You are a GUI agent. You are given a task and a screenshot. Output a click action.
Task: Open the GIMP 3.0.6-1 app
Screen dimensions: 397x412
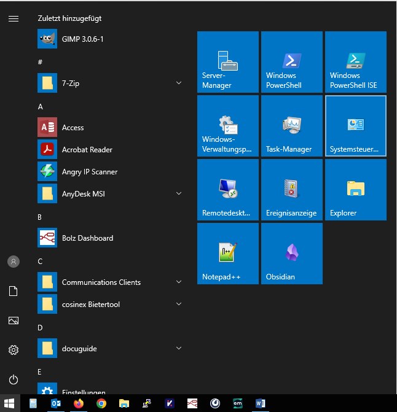(82, 39)
